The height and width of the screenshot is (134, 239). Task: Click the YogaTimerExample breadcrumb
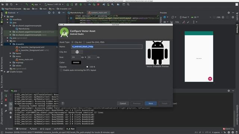pyautogui.click(x=12, y=9)
